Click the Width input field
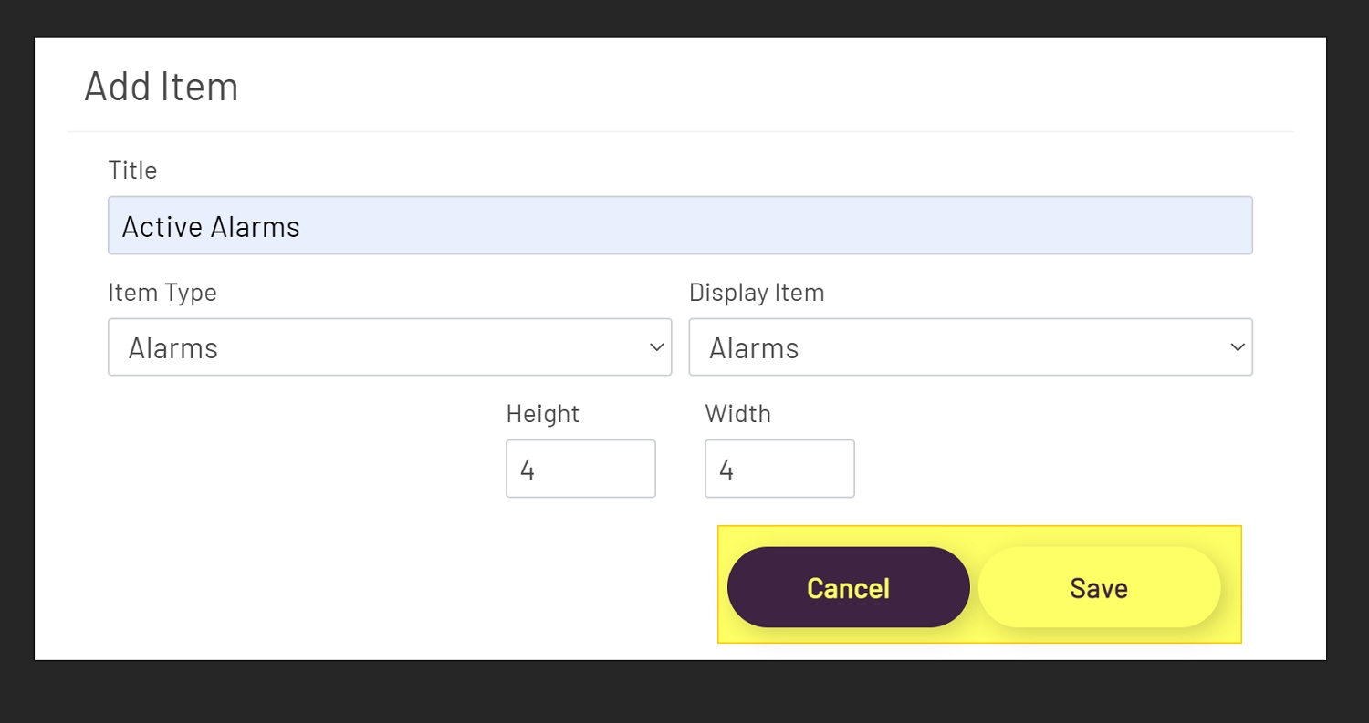The height and width of the screenshot is (723, 1369). [x=779, y=469]
